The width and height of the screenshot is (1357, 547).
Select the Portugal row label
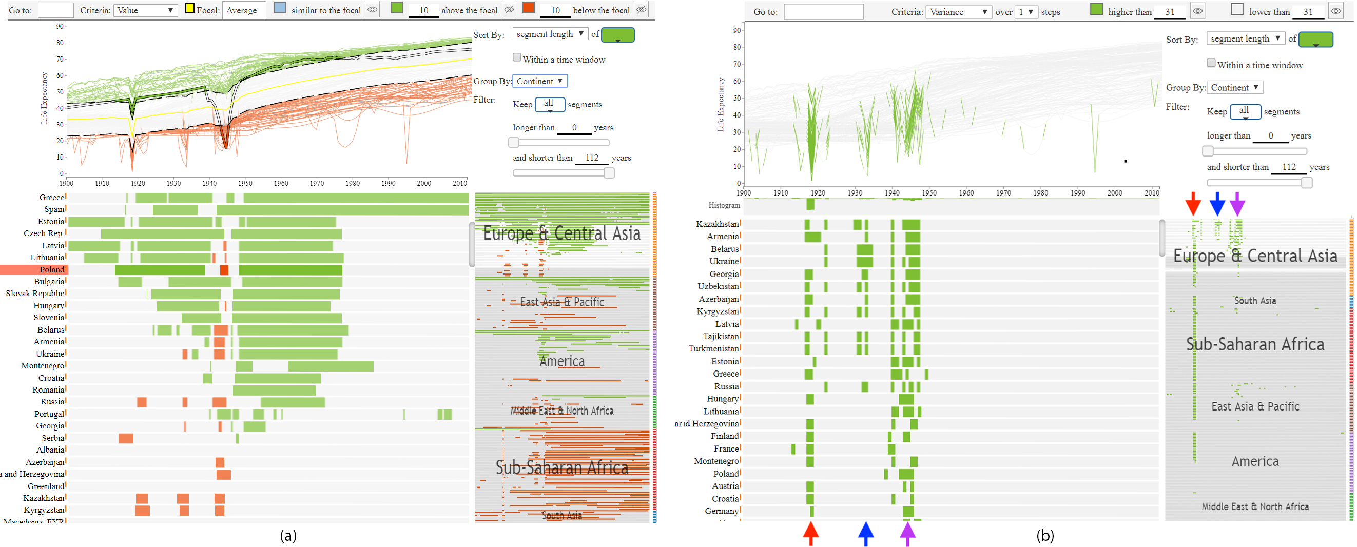coord(49,414)
